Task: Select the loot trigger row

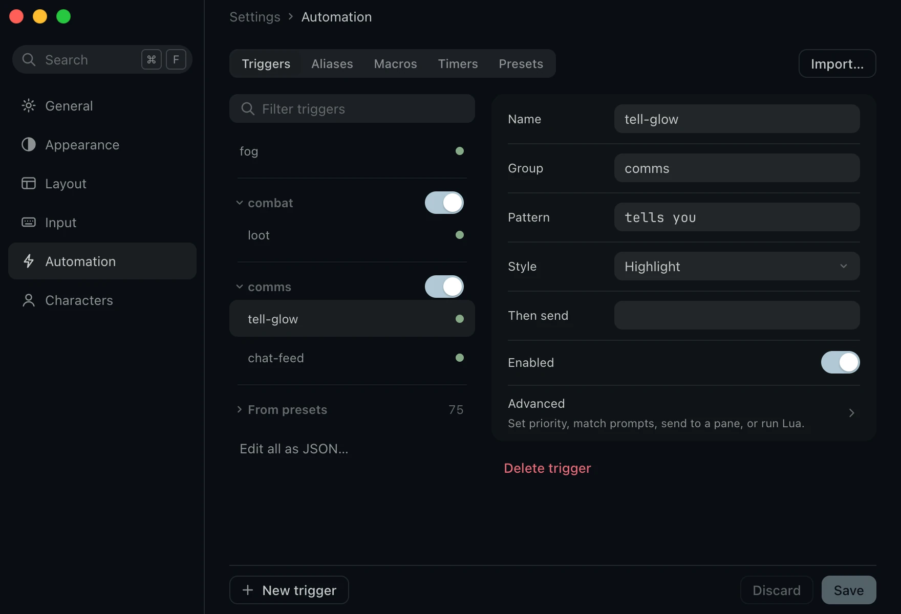Action: click(x=352, y=235)
